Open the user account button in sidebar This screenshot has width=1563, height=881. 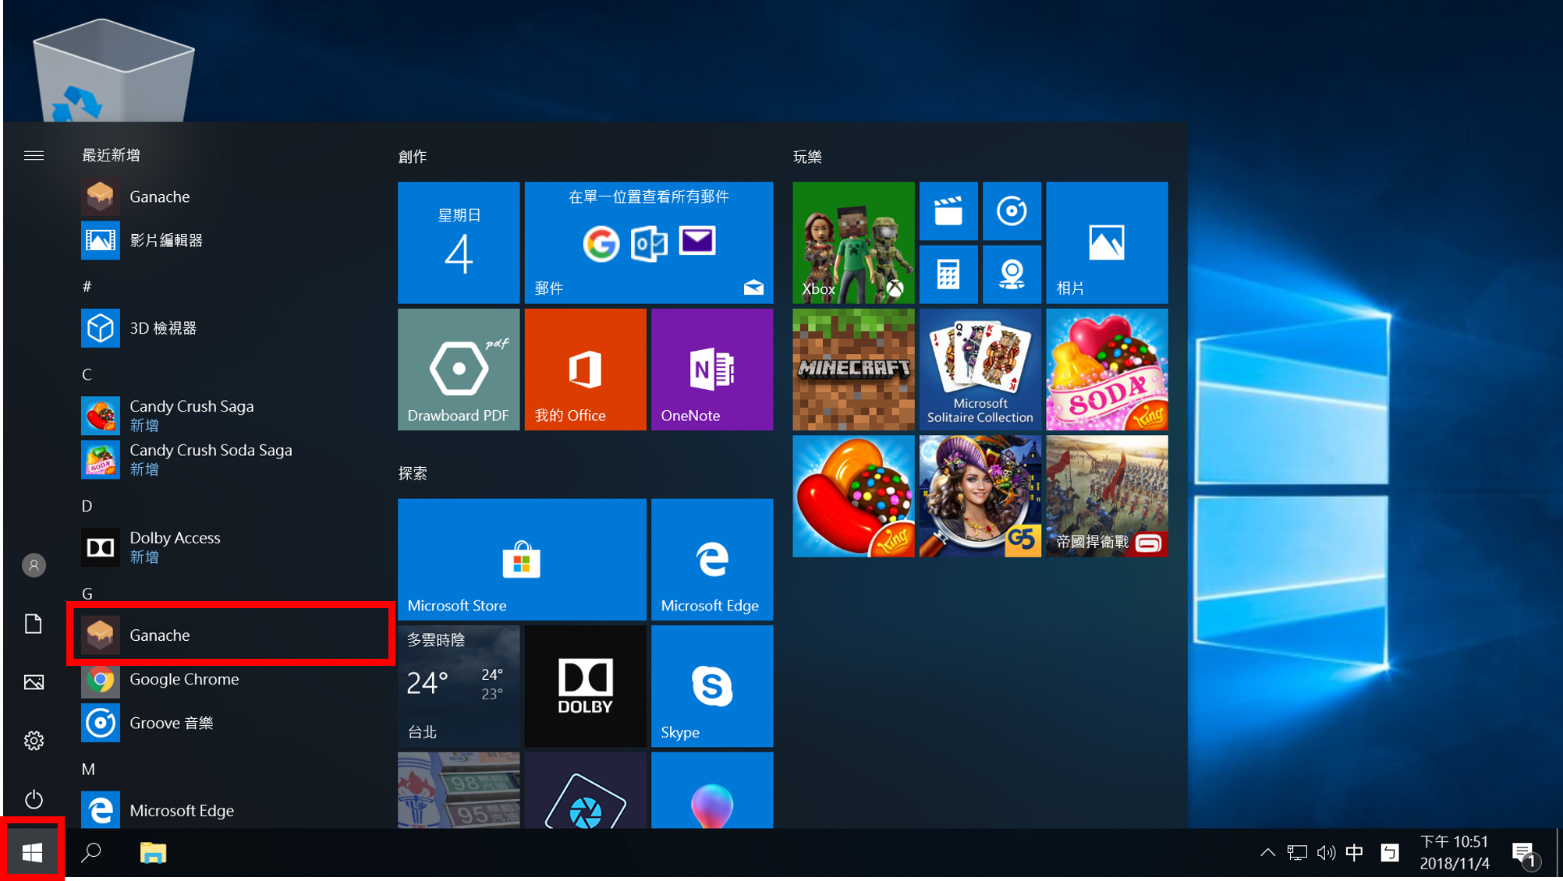click(x=34, y=564)
